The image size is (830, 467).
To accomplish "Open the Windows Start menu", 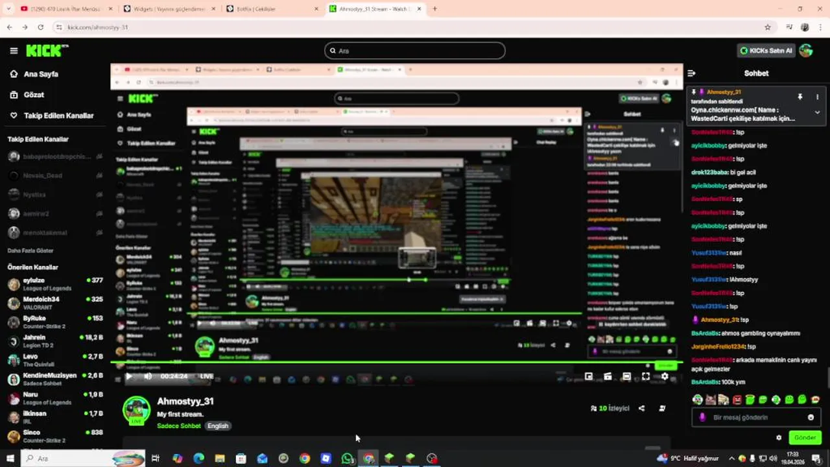I will click(10, 459).
